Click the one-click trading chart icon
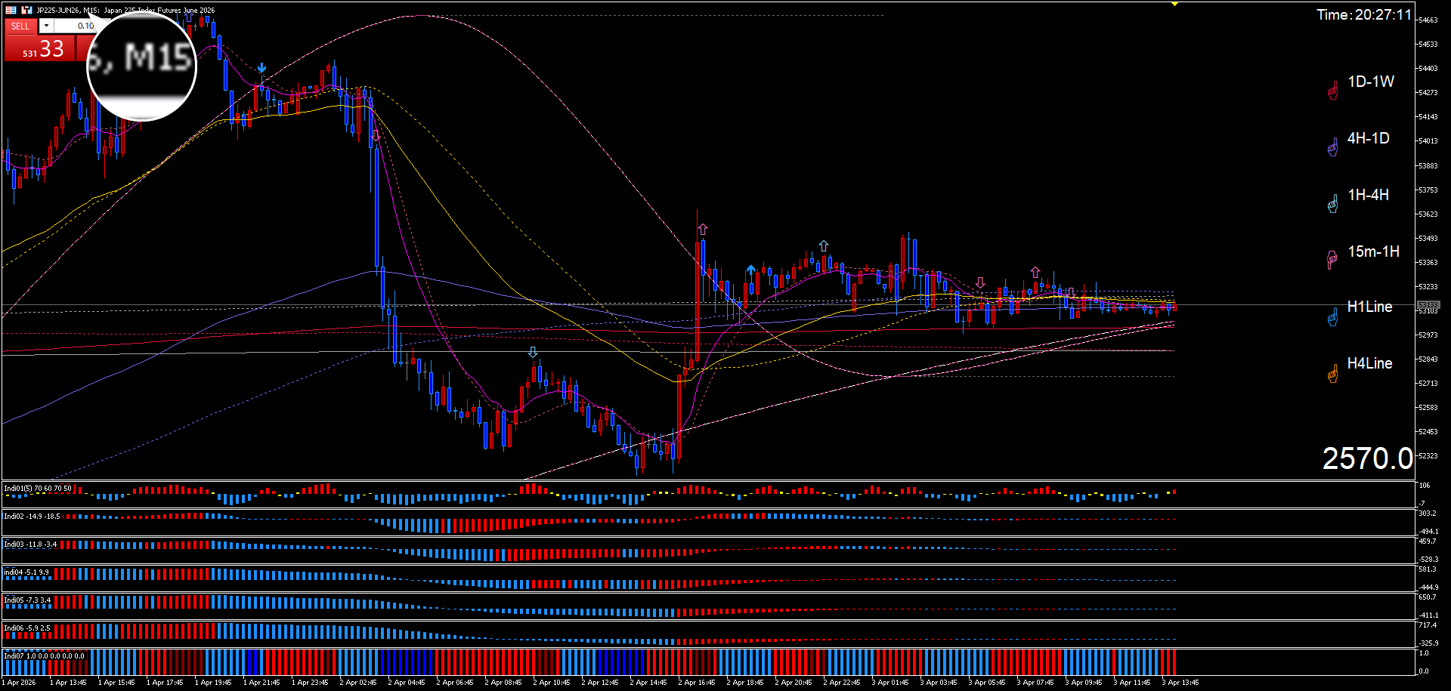Viewport: 1451px width, 691px height. coord(27,10)
